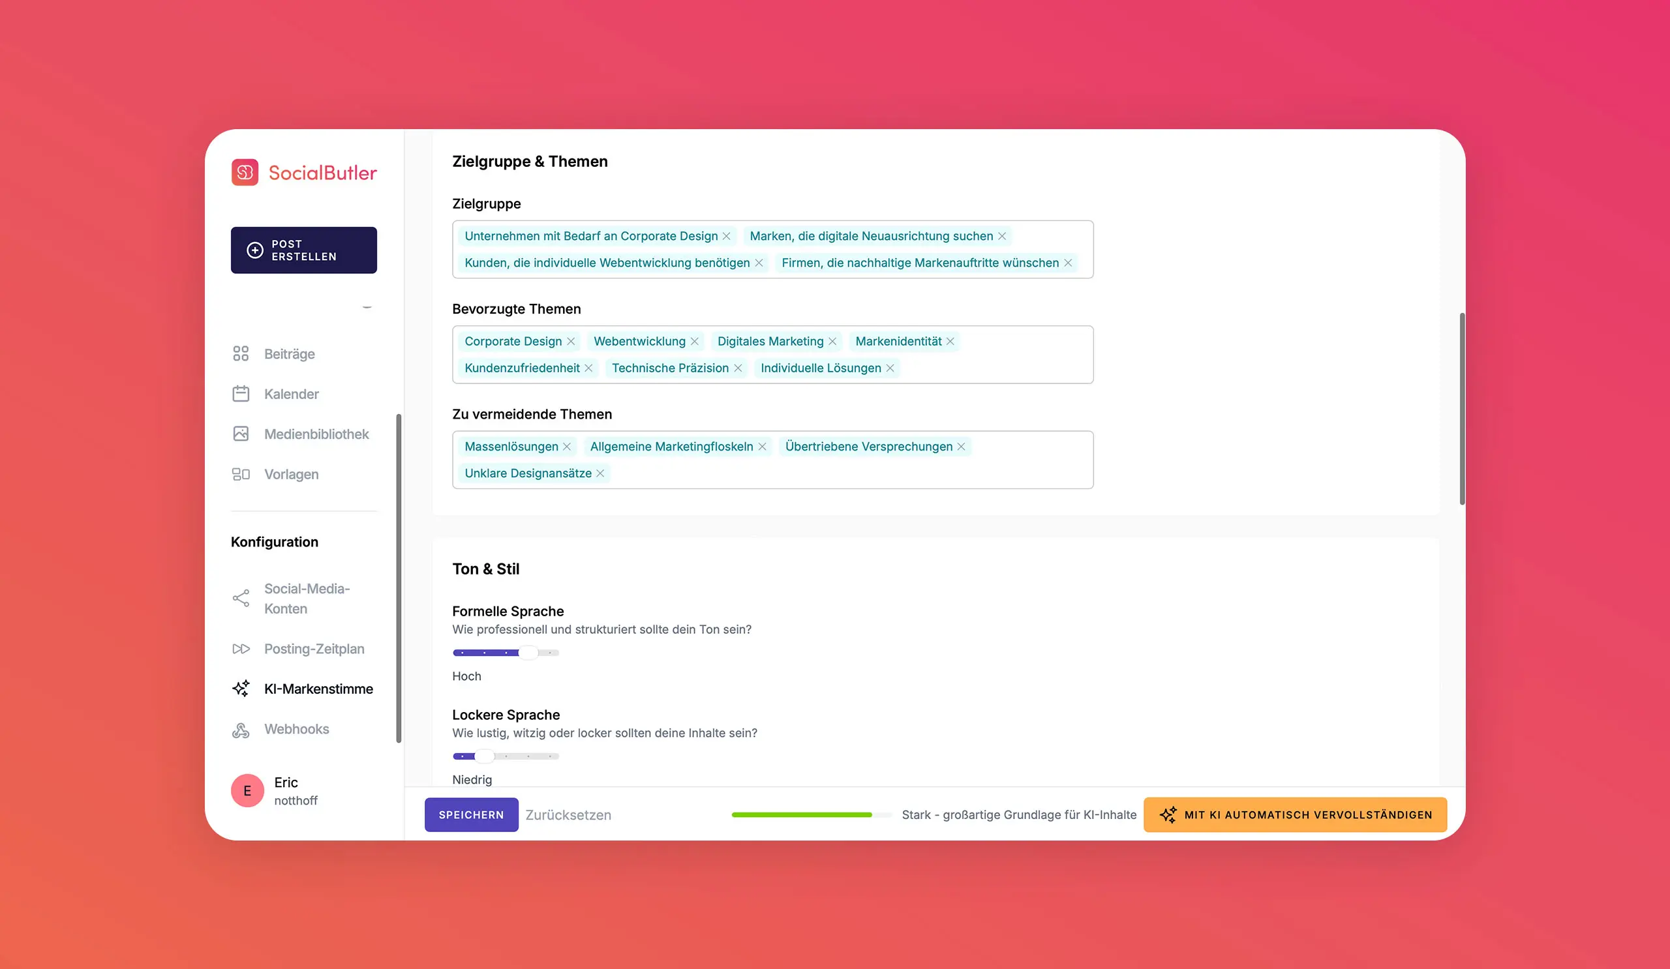
Task: Click the main content vertical scrollbar
Action: point(1461,409)
